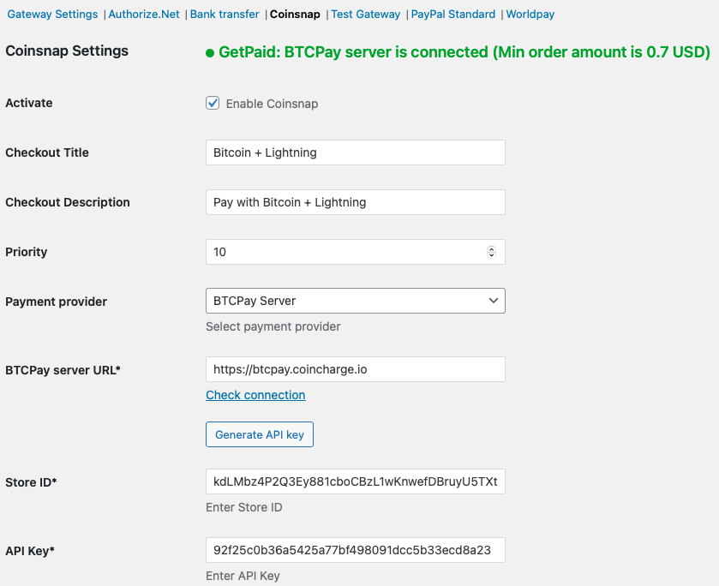
Task: Click the BTCPay server connected status message
Action: click(x=464, y=52)
